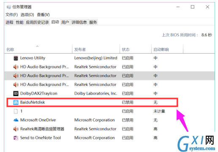Click the BaiduNetdisk cloud icon
This screenshot has height=152, width=218.
pyautogui.click(x=16, y=102)
